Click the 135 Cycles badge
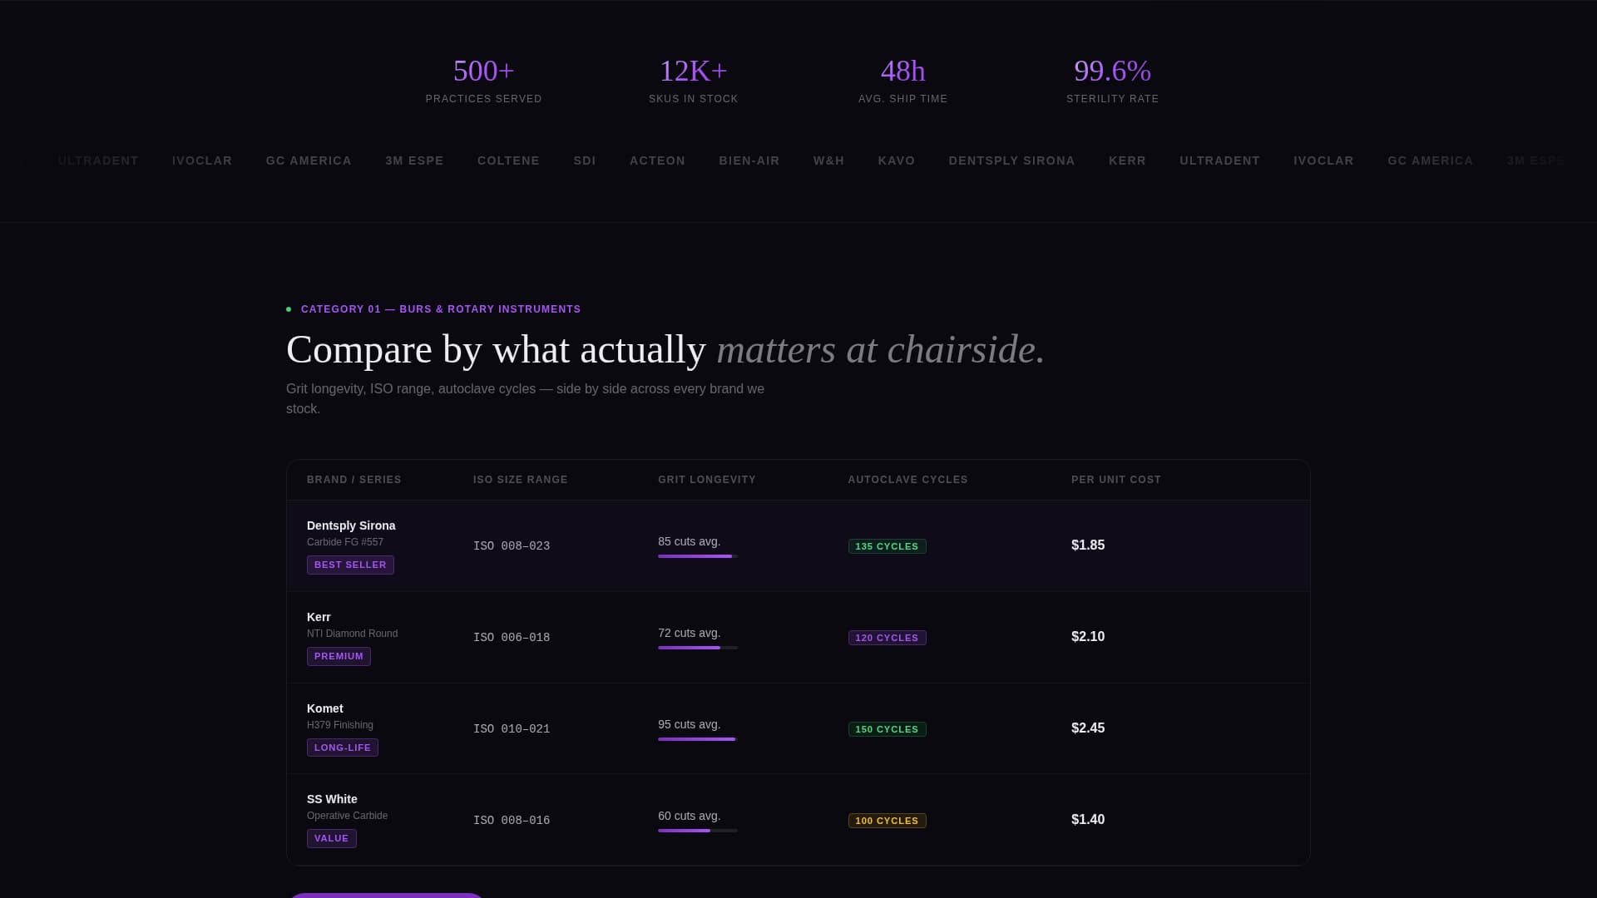1597x898 pixels. click(887, 546)
